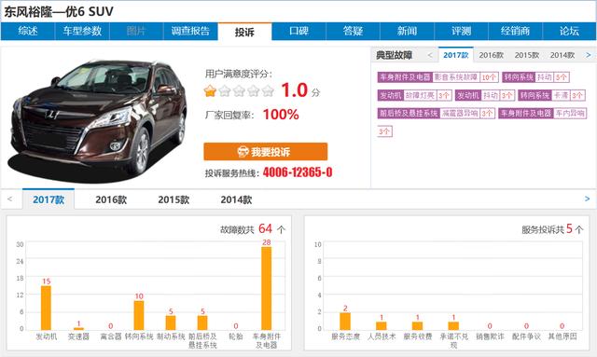
Task: Click the first orange rating star
Action: point(210,91)
